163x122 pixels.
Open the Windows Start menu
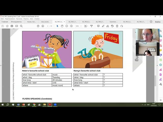coord(2,105)
